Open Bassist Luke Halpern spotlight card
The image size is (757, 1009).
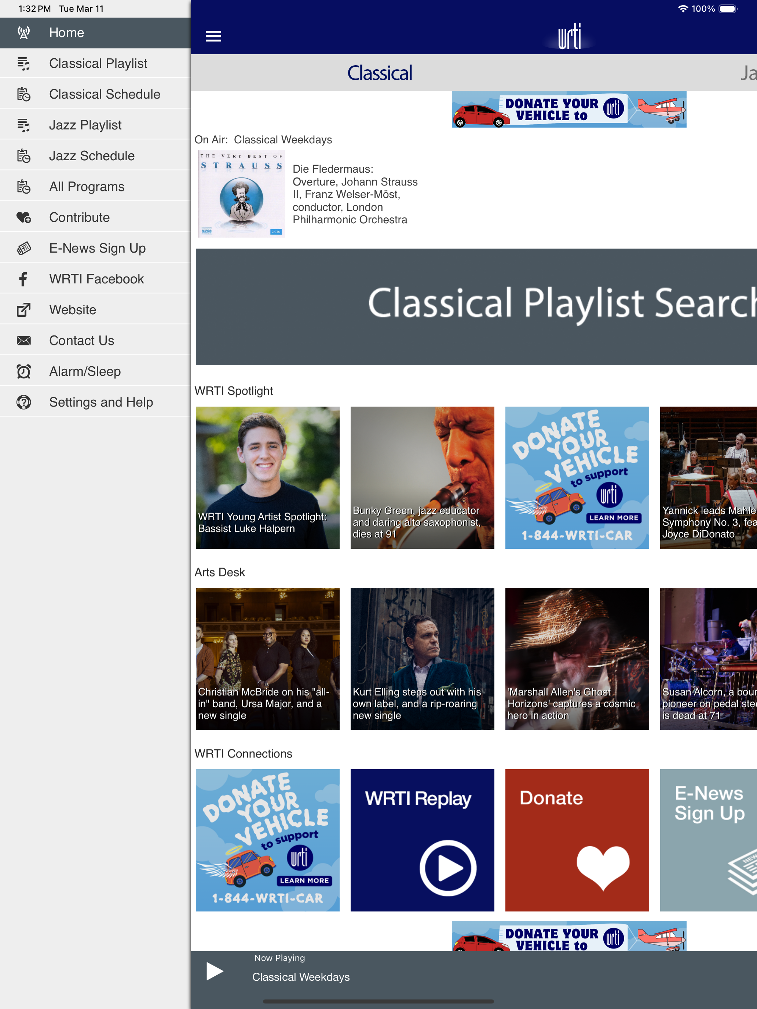coord(267,478)
